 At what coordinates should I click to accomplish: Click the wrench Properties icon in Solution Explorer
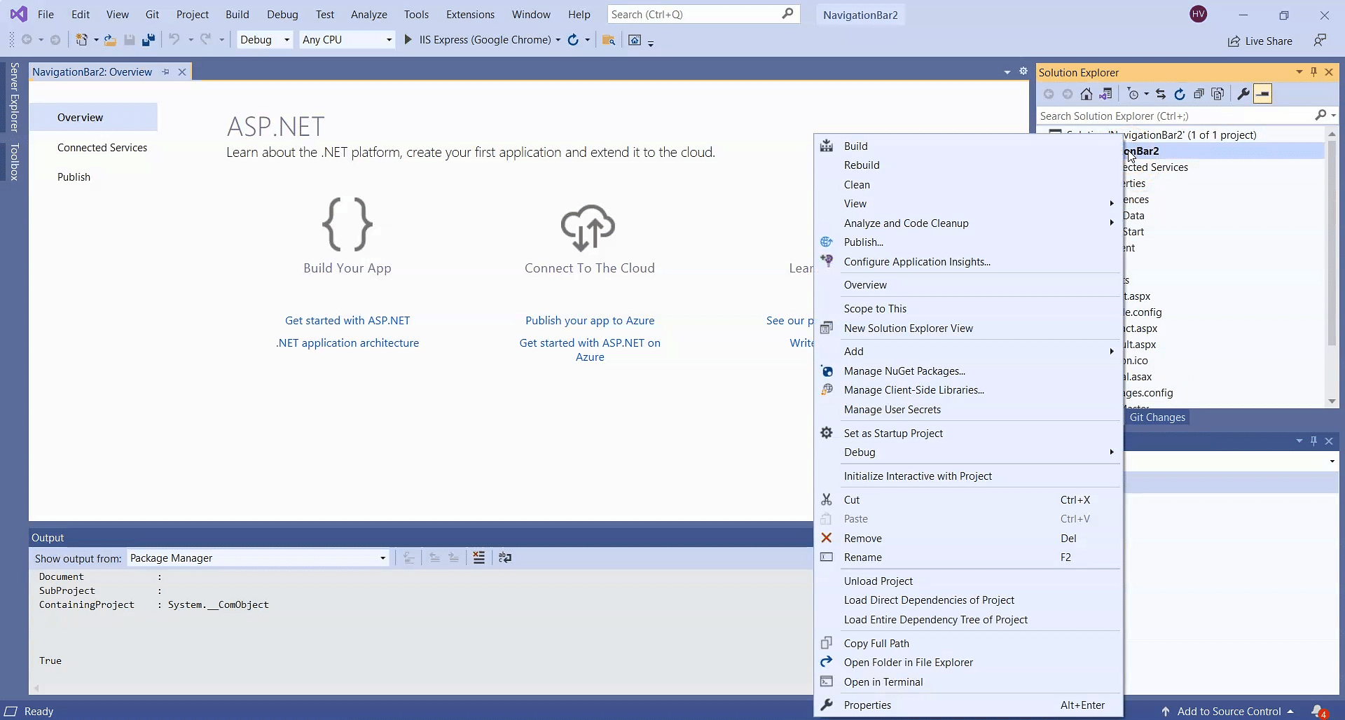click(1243, 94)
